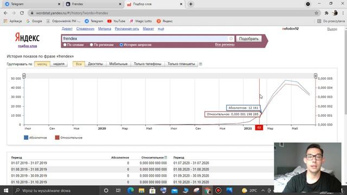
Task: Click Абсолютное blue legend swatch
Action: pos(26,138)
